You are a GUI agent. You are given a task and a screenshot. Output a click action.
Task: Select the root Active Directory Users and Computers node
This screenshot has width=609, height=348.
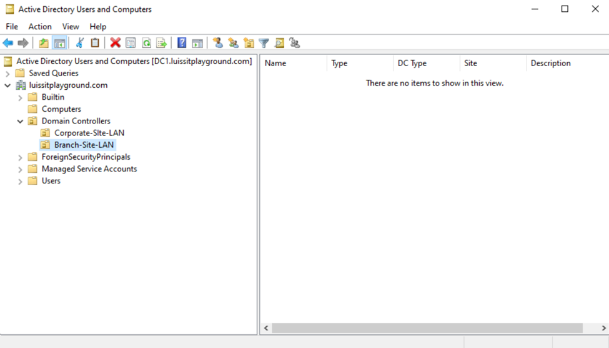[134, 61]
